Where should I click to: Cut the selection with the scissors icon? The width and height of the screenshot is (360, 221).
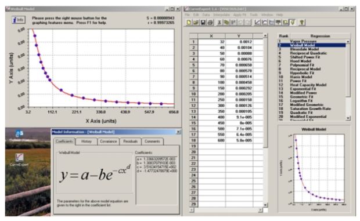(219, 23)
